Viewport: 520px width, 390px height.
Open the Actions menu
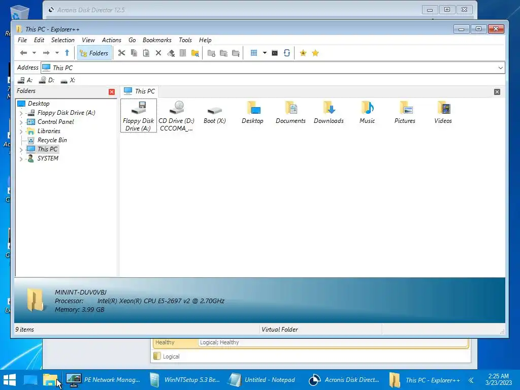tap(111, 40)
